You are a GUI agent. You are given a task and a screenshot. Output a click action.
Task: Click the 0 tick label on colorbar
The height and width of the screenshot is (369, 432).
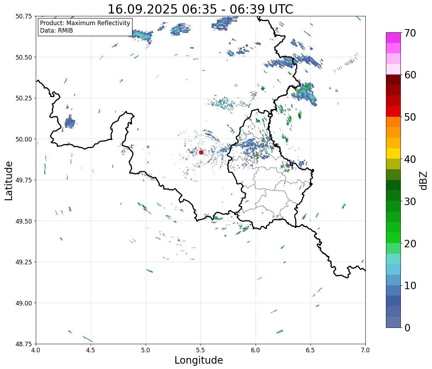click(407, 327)
